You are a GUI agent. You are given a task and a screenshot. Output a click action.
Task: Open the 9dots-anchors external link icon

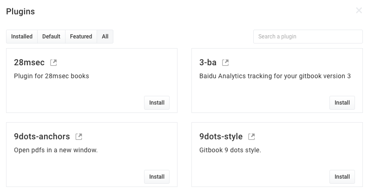pos(79,137)
